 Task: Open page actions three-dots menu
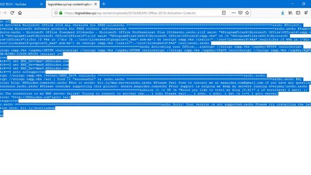pos(233,13)
